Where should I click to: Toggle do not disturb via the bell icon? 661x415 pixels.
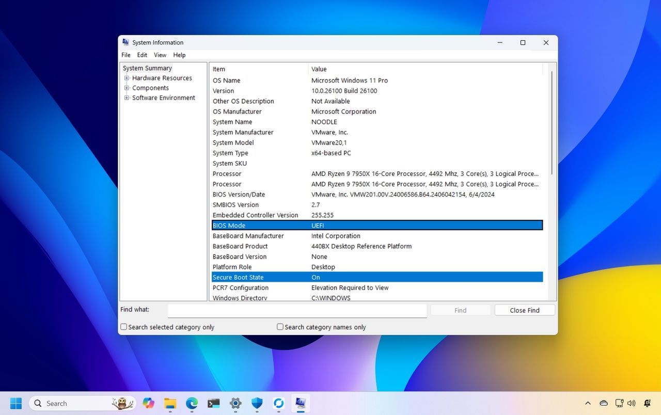point(647,403)
